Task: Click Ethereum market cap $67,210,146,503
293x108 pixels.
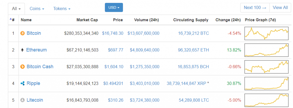Action: 82,50
